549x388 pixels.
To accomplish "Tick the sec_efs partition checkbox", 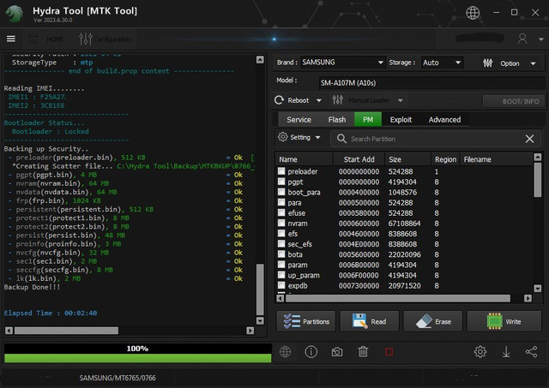I will (x=281, y=243).
